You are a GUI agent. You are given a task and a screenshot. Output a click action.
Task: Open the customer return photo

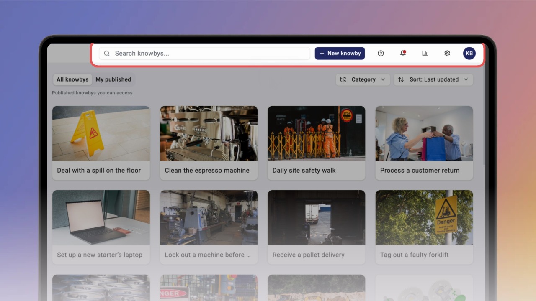(424, 133)
